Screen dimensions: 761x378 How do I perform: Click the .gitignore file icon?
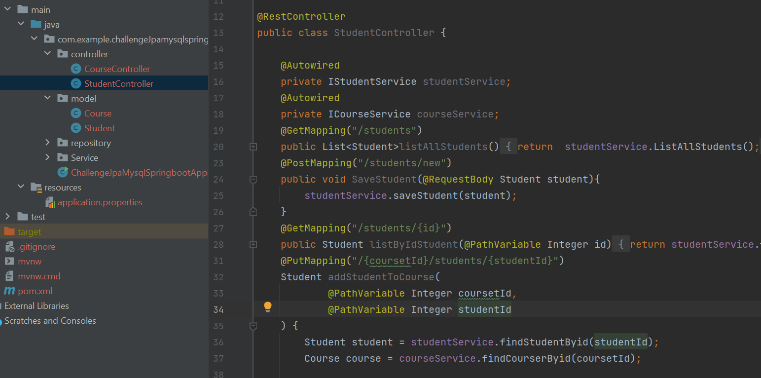click(10, 247)
